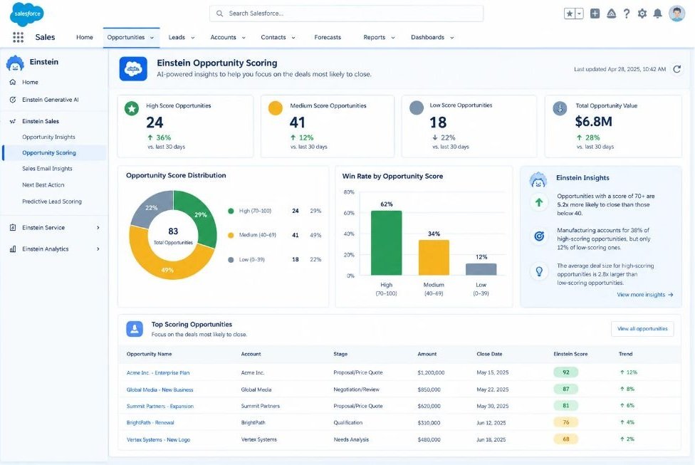Open the Contacts tab dropdown chevron
The image size is (695, 465).
(x=293, y=38)
